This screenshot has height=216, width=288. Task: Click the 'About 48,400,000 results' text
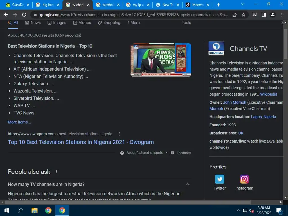(44, 35)
